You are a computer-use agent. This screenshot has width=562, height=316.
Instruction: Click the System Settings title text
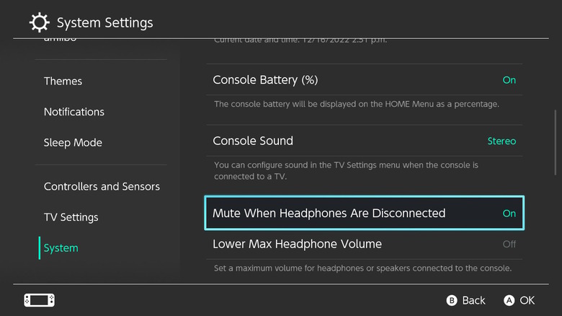click(104, 23)
